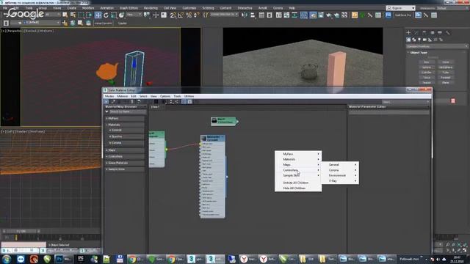Click the Search by Name field
Screen dimensions: 470x264
pos(127,111)
